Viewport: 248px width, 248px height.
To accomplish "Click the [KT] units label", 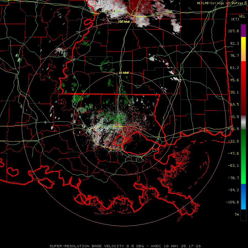I will click(235, 19).
